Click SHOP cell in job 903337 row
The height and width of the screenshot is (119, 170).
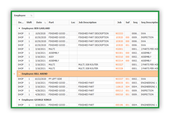coord(21,79)
